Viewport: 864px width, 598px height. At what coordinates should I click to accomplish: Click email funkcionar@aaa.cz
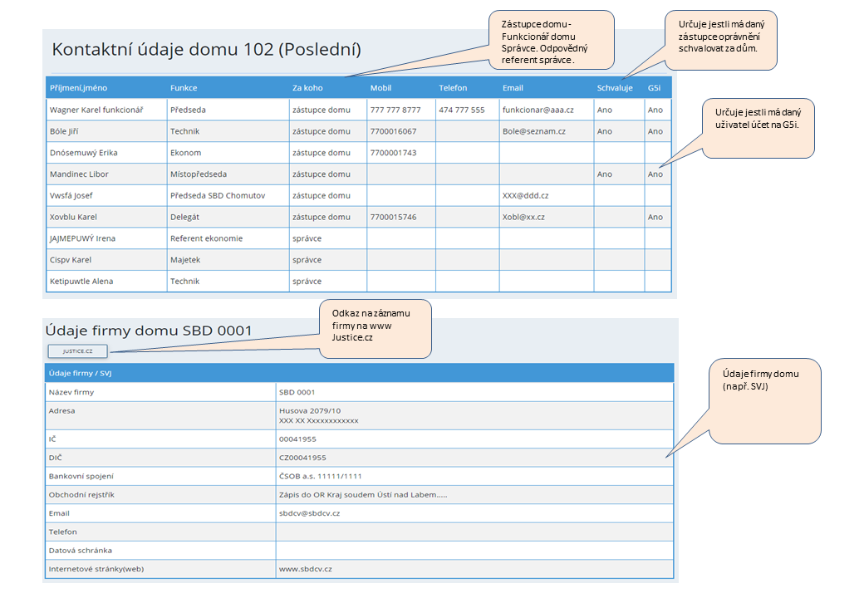[x=538, y=110]
